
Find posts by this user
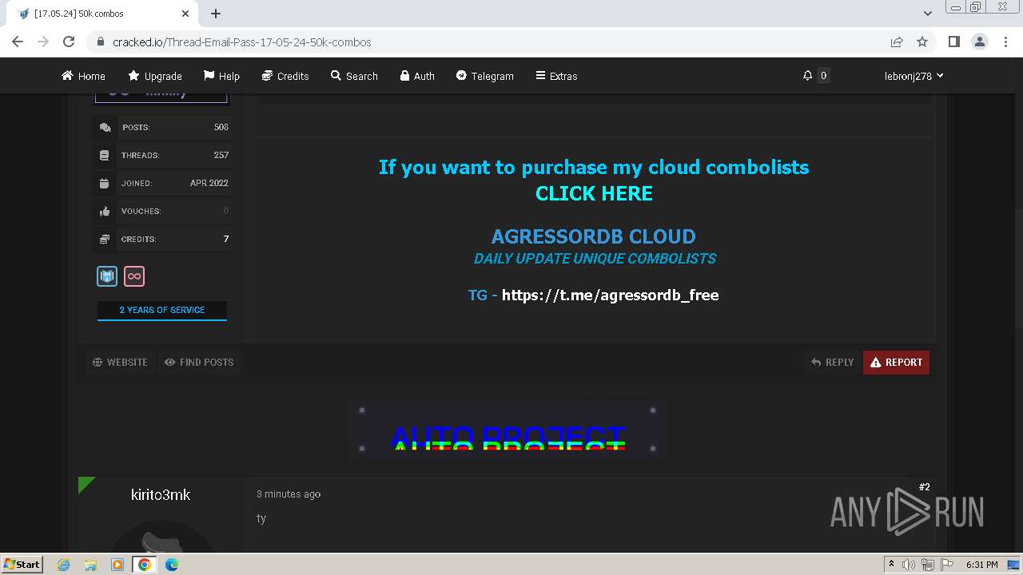point(199,362)
